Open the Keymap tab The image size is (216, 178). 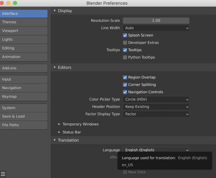(24, 96)
